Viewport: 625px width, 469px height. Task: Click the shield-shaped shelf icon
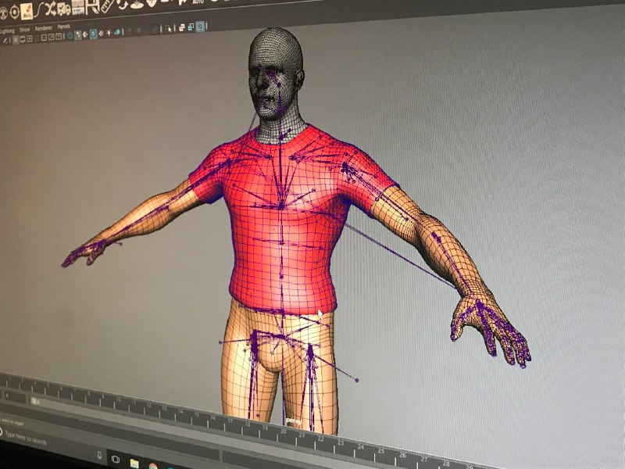pyautogui.click(x=152, y=3)
